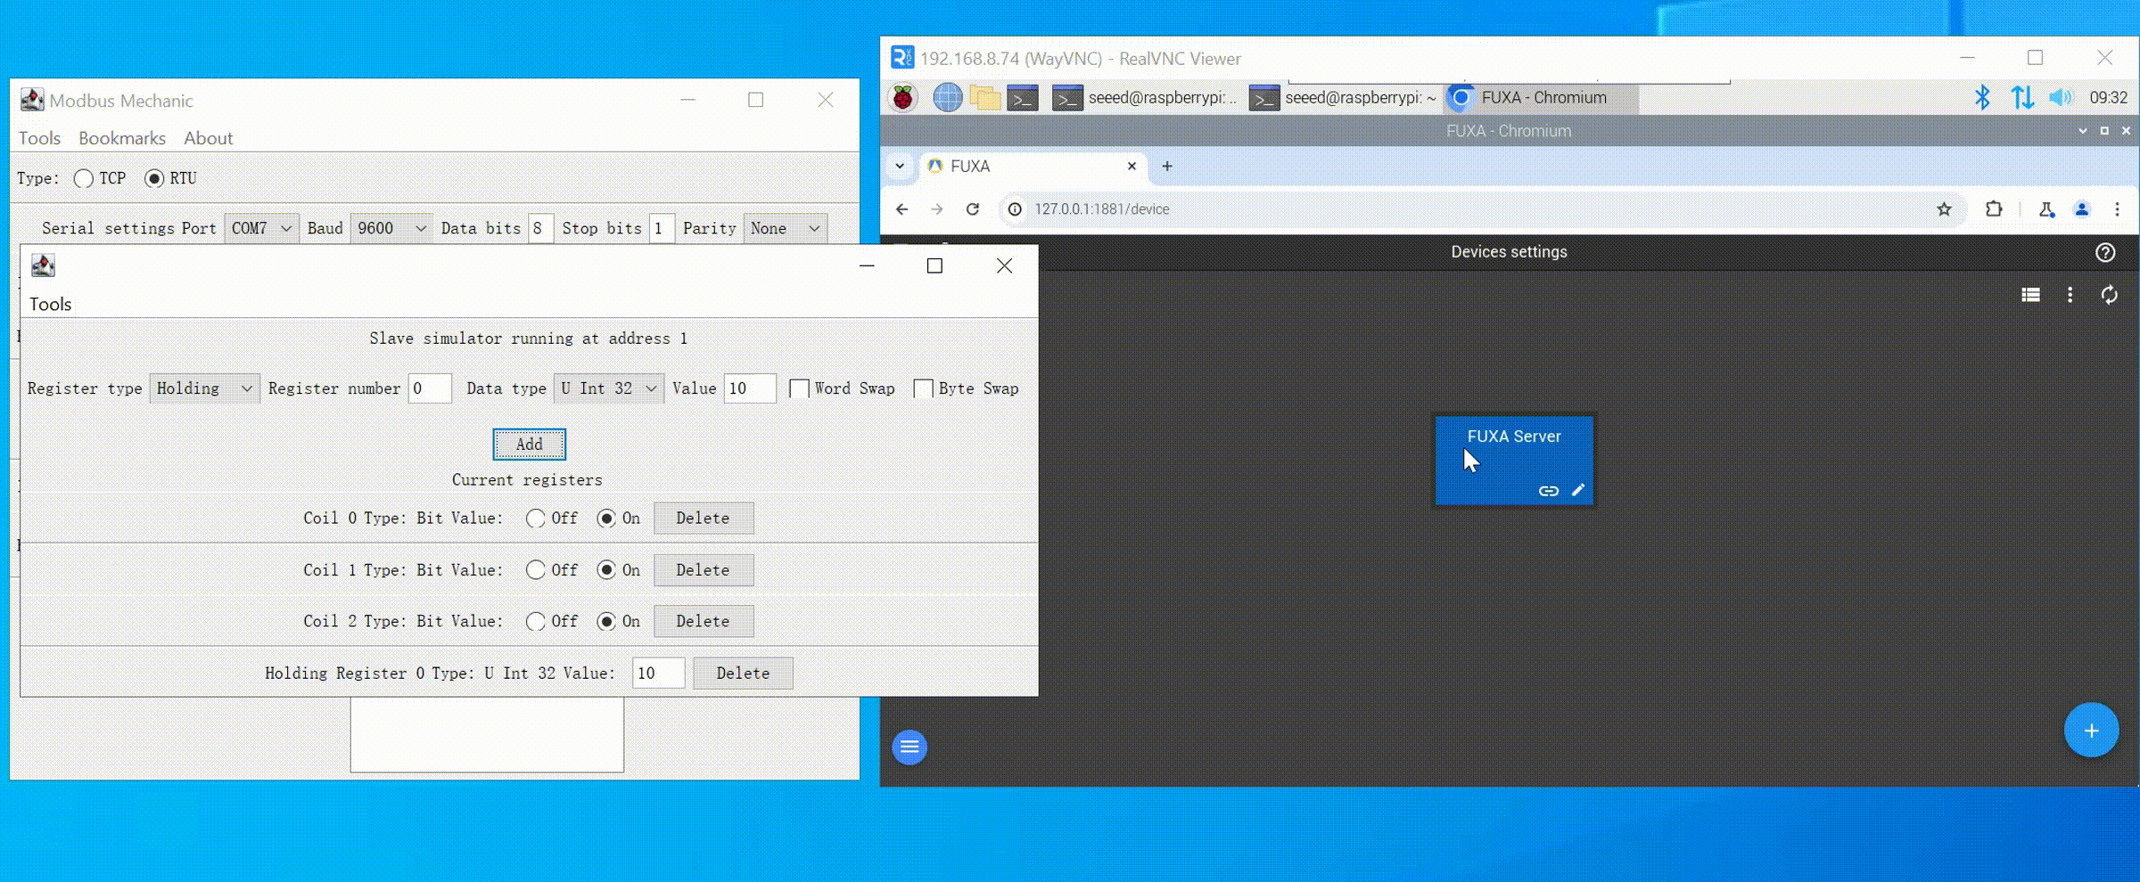Viewport: 2140px width, 882px height.
Task: Click the volume speaker icon
Action: [x=2060, y=98]
